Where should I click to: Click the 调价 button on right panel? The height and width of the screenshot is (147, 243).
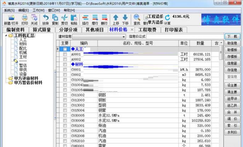[232, 119]
